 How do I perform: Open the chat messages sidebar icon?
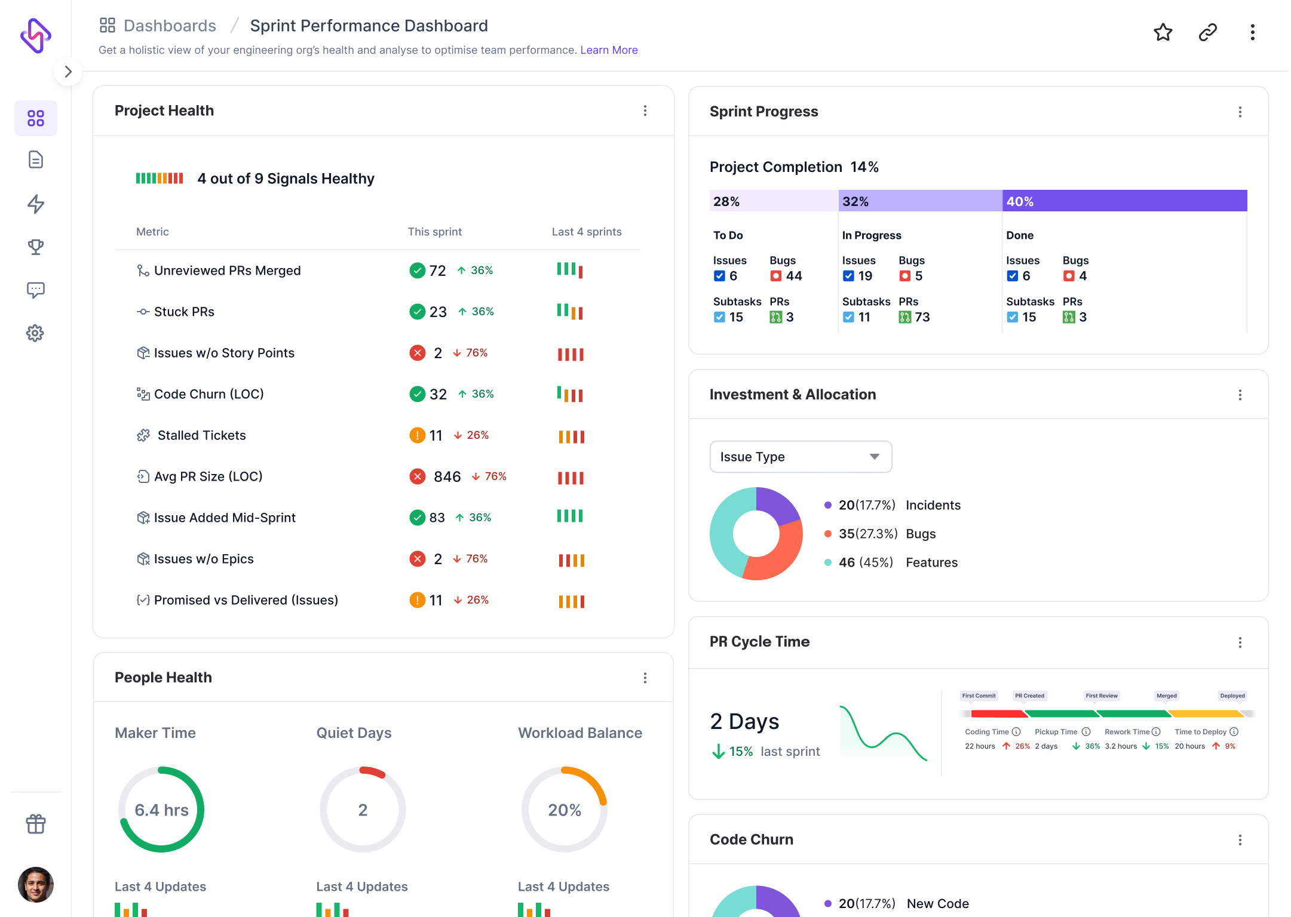coord(36,290)
